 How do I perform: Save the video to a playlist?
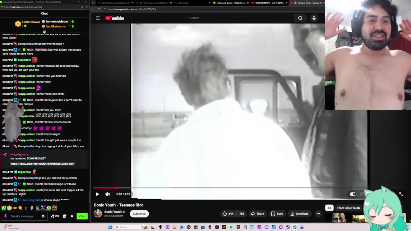click(277, 214)
